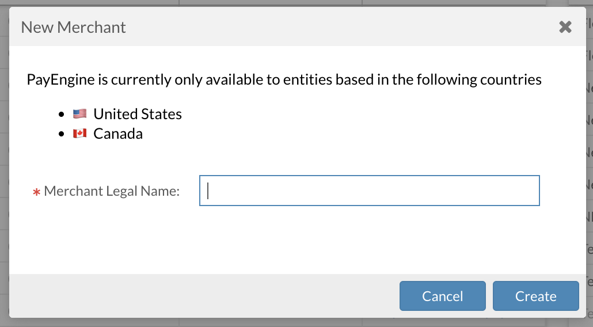Click the word PayEngine in the message
The image size is (593, 327).
coord(60,80)
